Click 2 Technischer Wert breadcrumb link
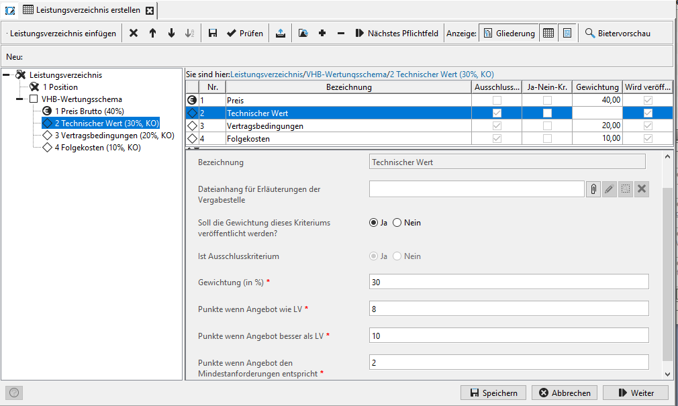Screen dimensions: 678x406 [x=442, y=74]
